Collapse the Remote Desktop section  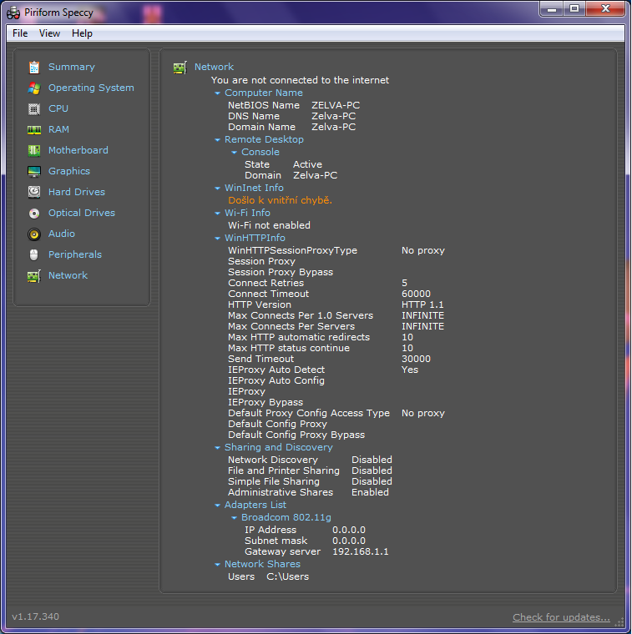tap(217, 140)
